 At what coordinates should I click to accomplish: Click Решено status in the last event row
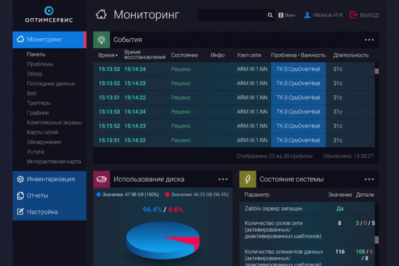point(181,140)
